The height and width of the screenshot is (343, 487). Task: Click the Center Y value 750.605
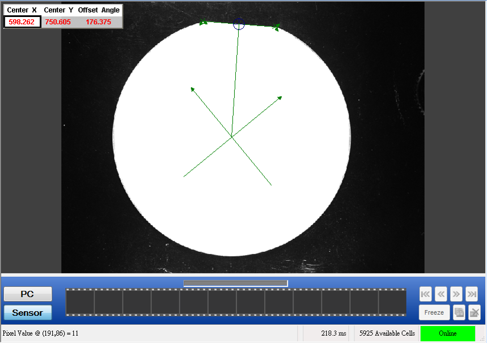58,22
